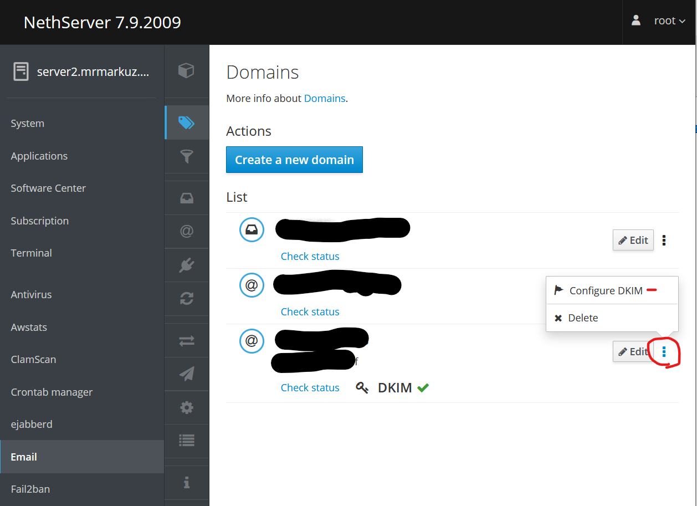Click Create a new domain button
Image resolution: width=697 pixels, height=506 pixels.
[294, 160]
